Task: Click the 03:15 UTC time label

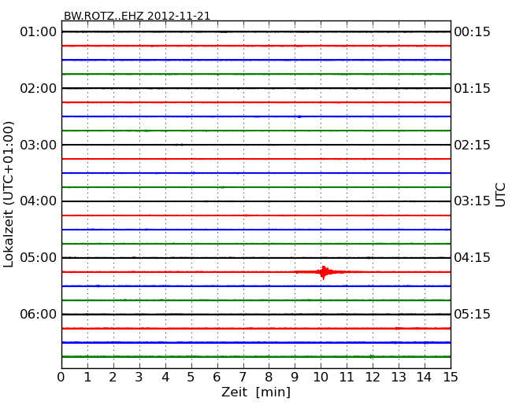Action: point(472,201)
